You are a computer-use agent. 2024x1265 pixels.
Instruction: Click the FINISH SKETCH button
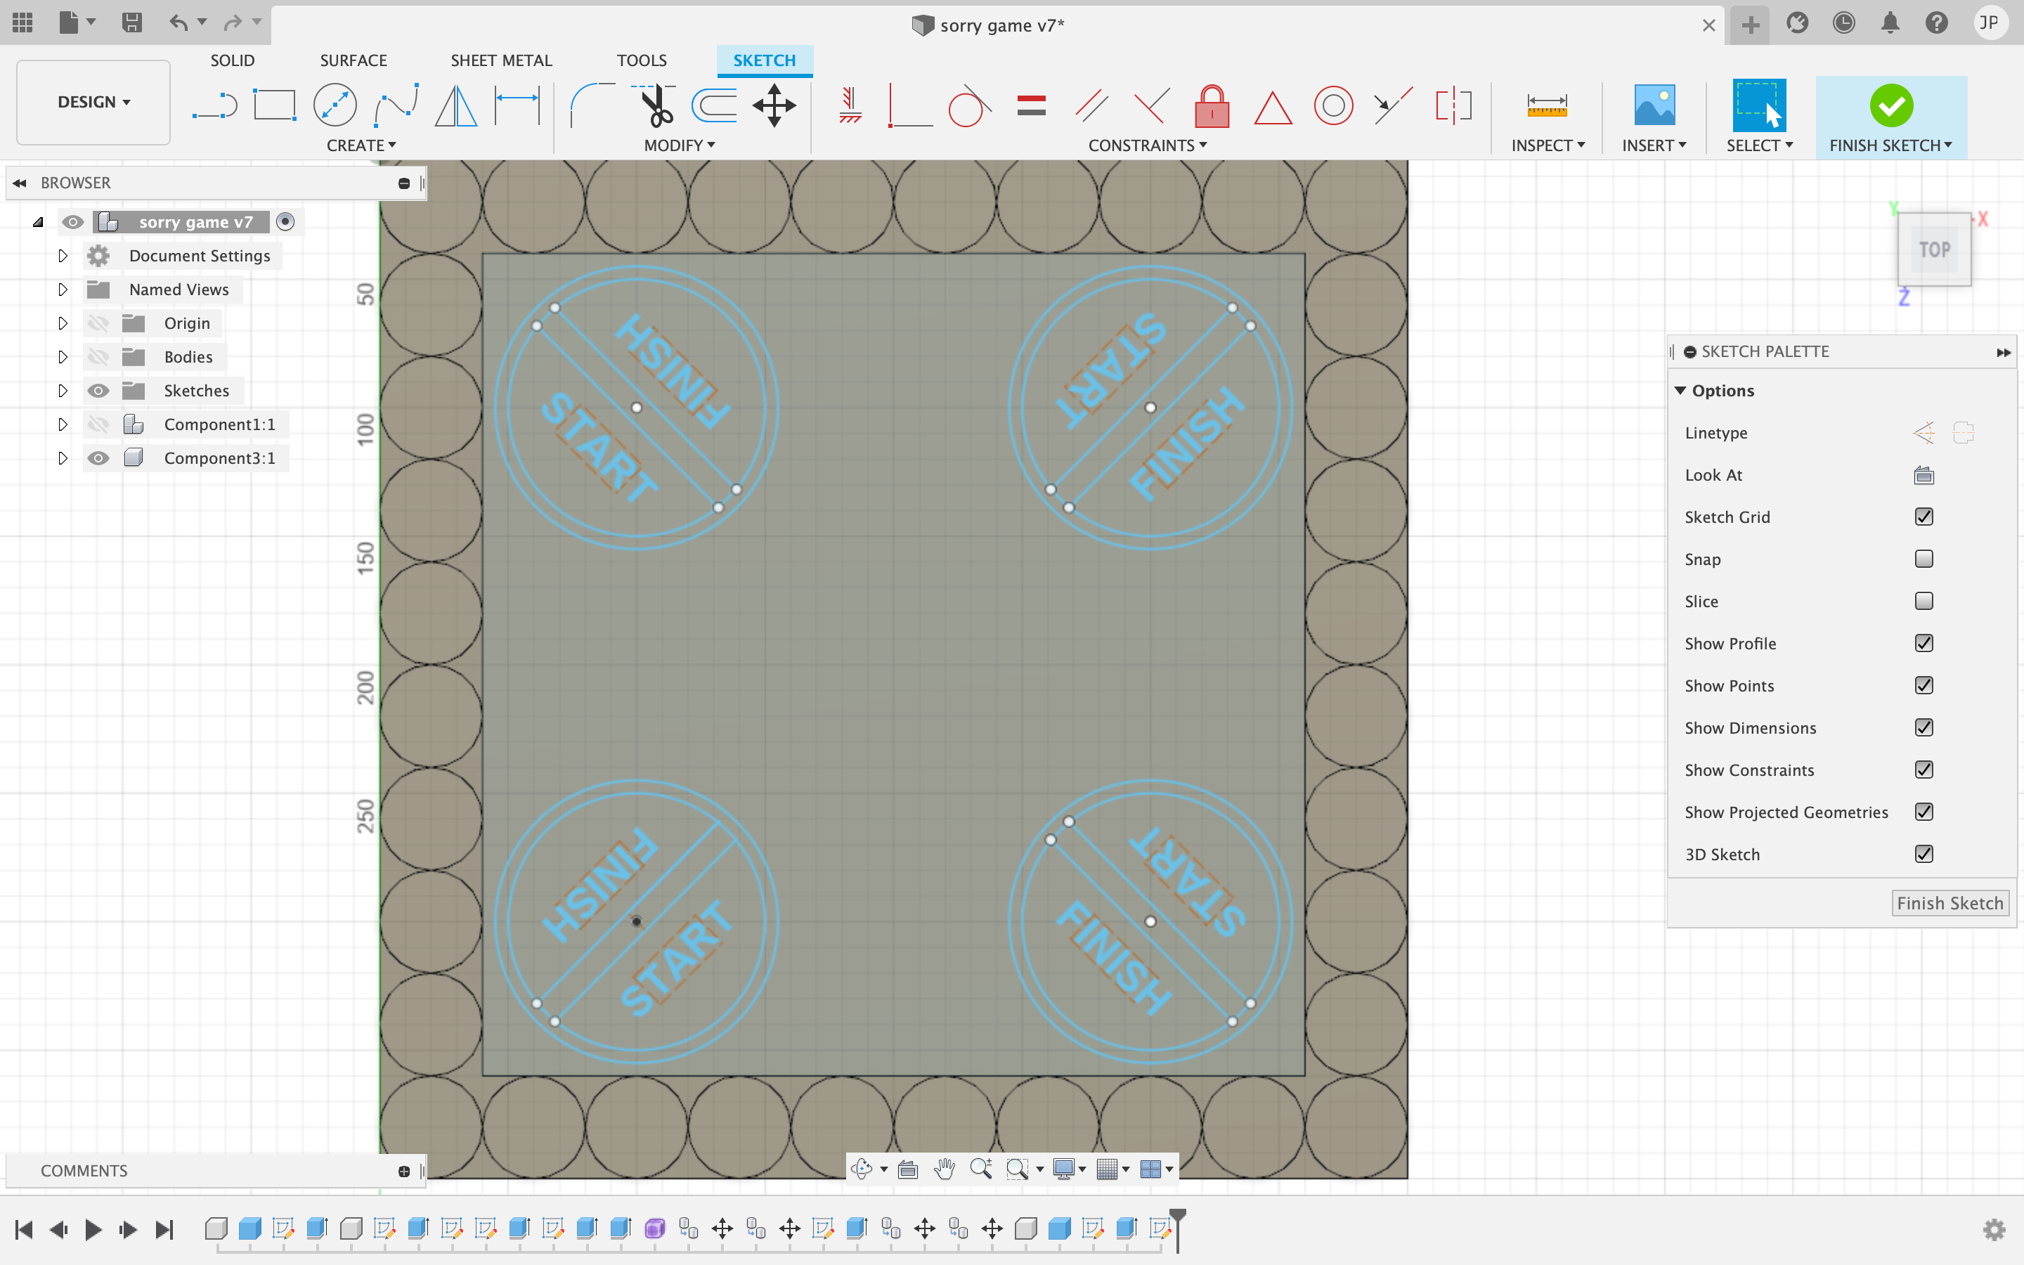(1890, 117)
